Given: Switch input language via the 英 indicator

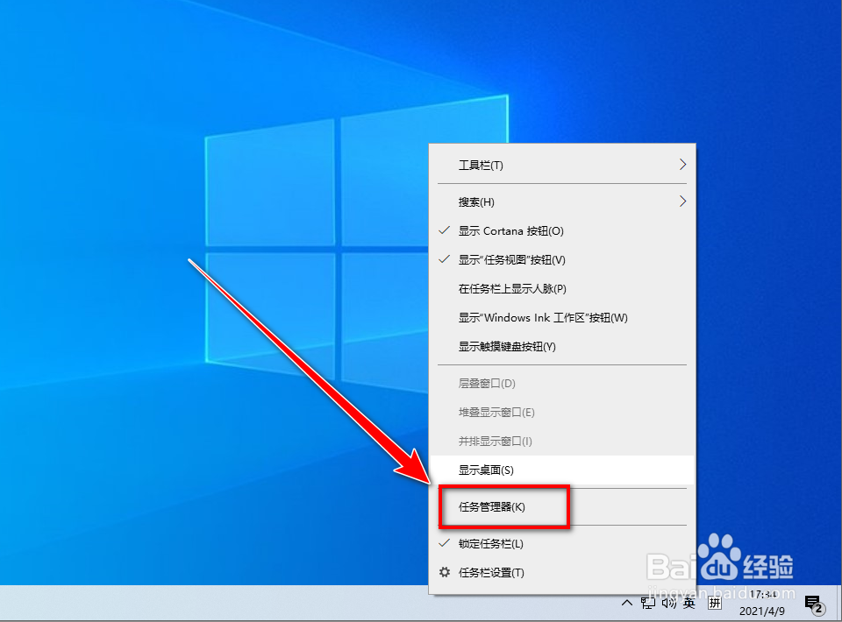Looking at the screenshot, I should [689, 604].
